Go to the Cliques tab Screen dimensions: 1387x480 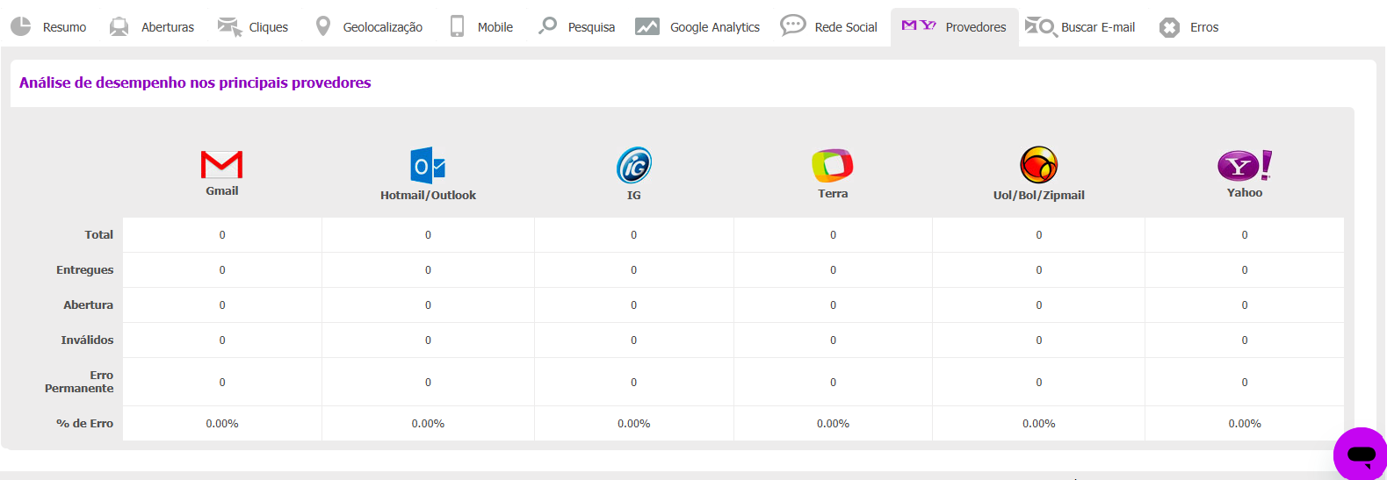click(x=269, y=27)
